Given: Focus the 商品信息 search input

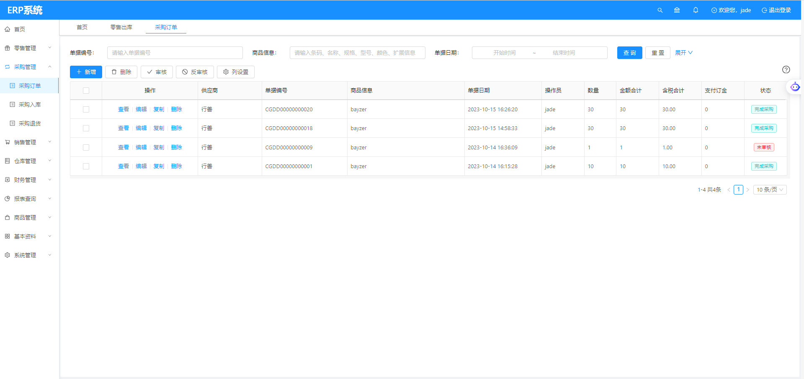Looking at the screenshot, I should pos(358,53).
